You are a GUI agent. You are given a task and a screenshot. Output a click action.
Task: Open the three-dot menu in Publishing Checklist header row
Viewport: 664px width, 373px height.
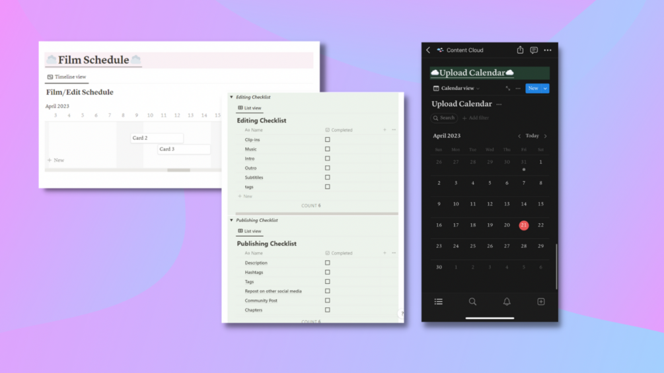(394, 253)
